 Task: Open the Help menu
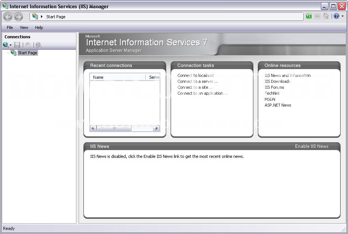[39, 27]
